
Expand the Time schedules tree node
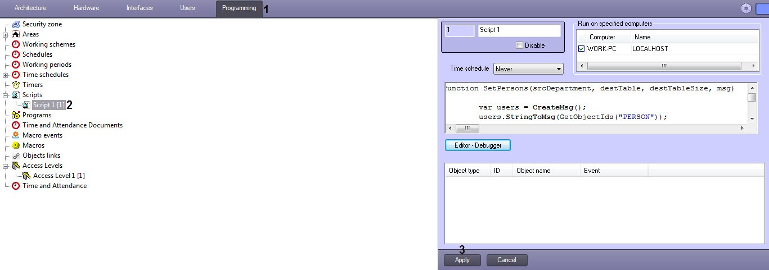[x=6, y=75]
